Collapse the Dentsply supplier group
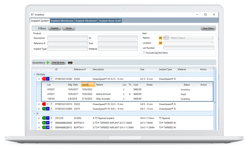 click(x=35, y=74)
